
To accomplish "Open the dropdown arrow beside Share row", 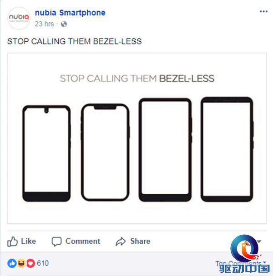I will (259, 241).
